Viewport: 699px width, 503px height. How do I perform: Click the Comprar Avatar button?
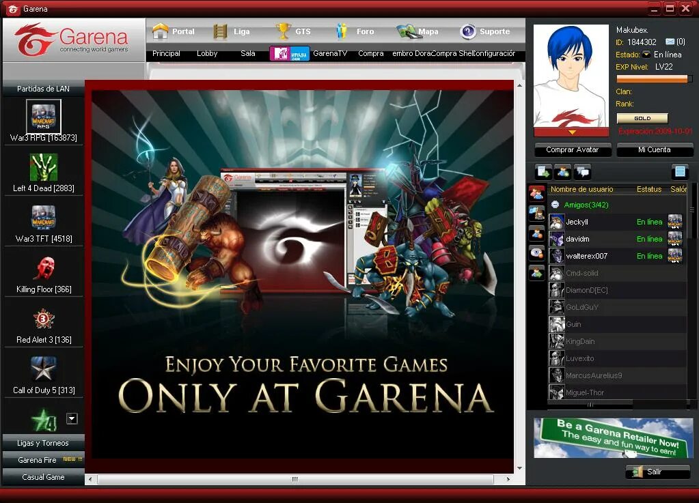(573, 149)
